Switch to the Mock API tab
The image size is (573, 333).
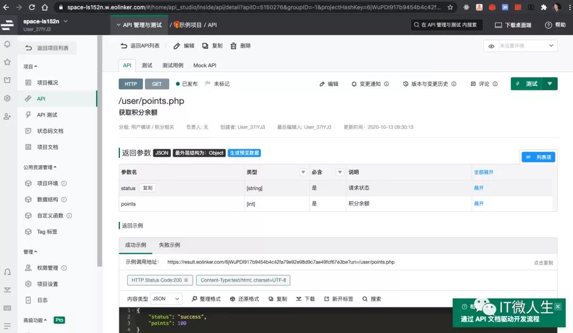(x=204, y=65)
